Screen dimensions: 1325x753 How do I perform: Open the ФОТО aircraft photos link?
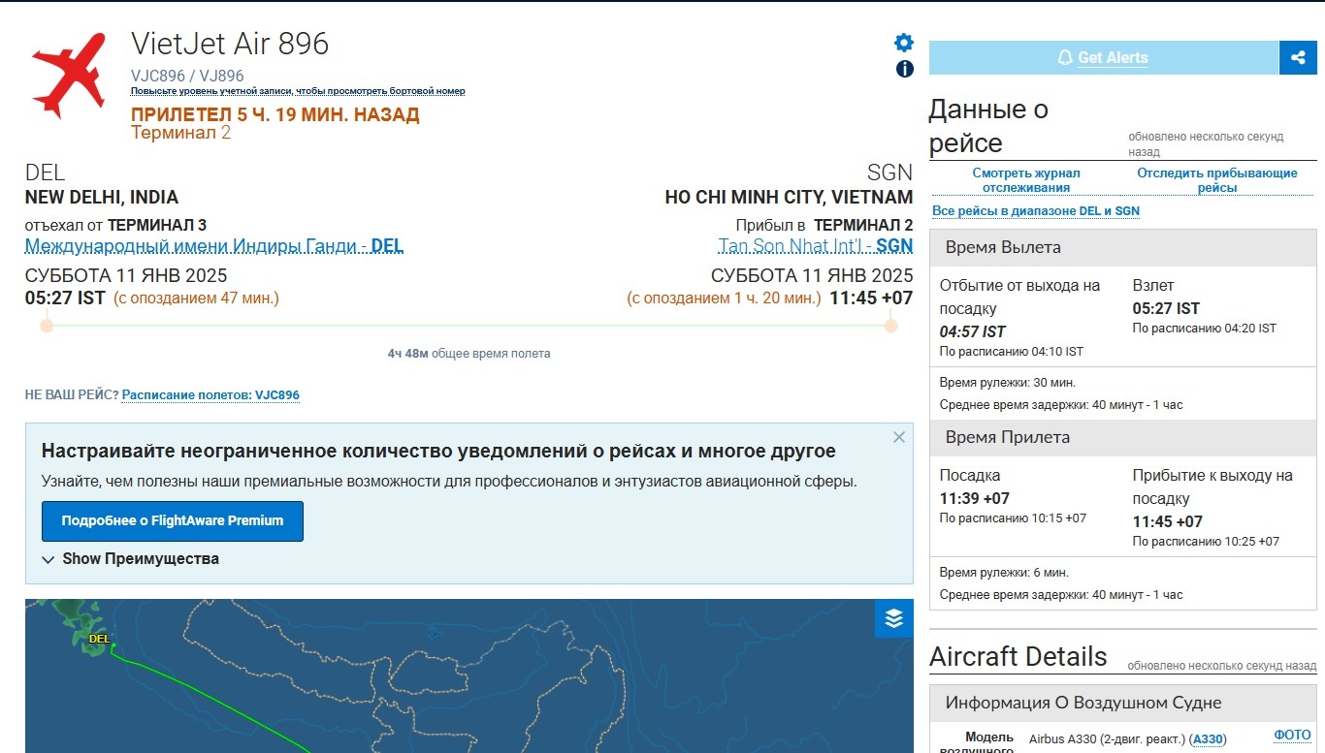1292,736
